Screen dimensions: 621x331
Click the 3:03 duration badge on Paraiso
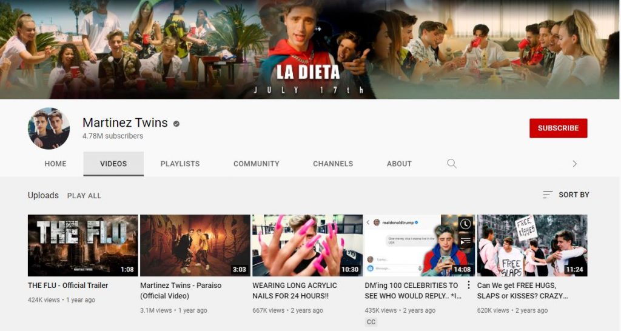point(239,270)
